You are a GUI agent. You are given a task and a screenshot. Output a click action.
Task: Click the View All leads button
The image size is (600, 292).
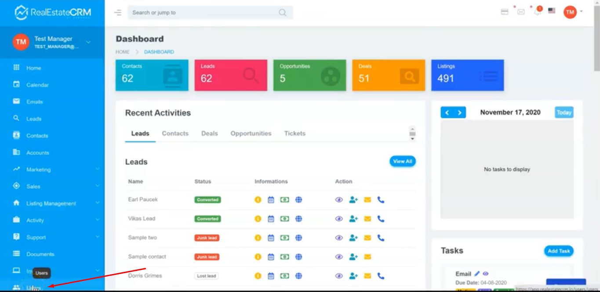coord(402,162)
